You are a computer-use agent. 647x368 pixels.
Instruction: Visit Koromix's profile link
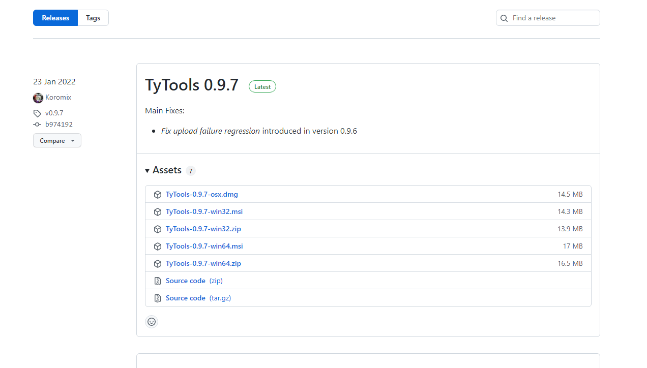pos(58,97)
